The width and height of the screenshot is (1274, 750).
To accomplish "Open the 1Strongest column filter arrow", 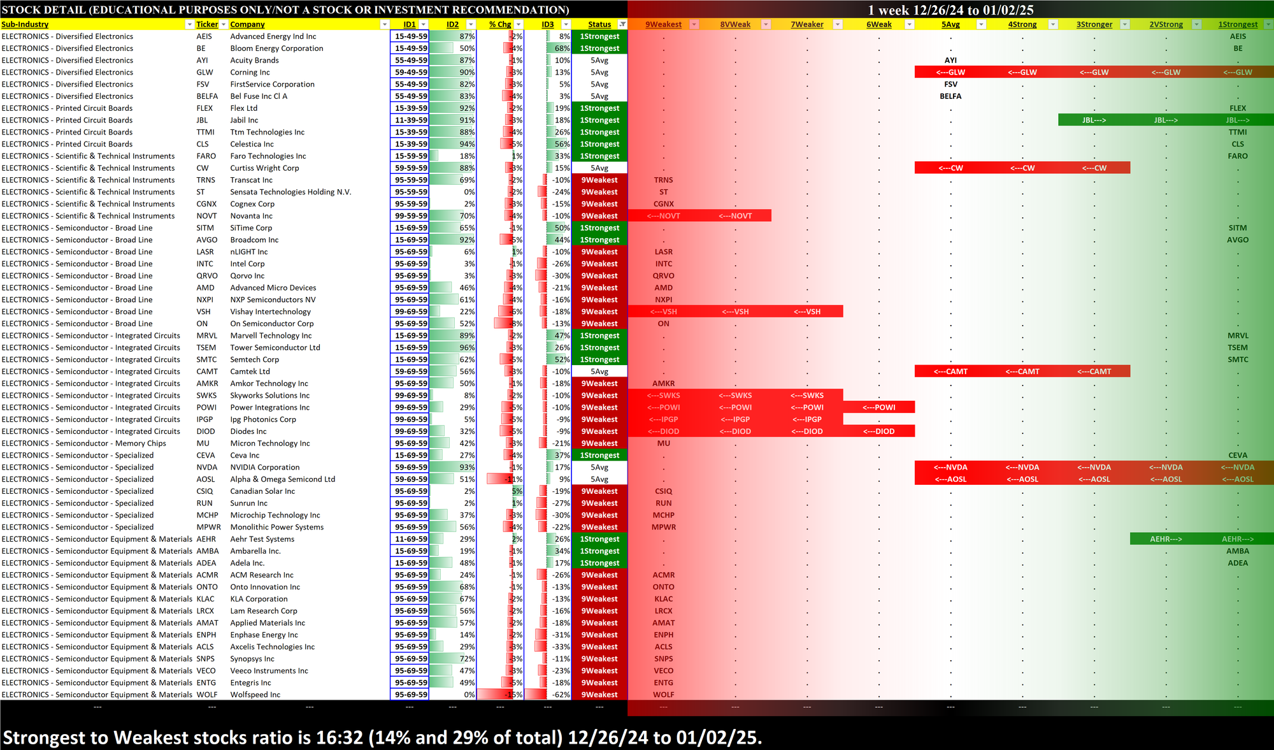I will [1268, 24].
